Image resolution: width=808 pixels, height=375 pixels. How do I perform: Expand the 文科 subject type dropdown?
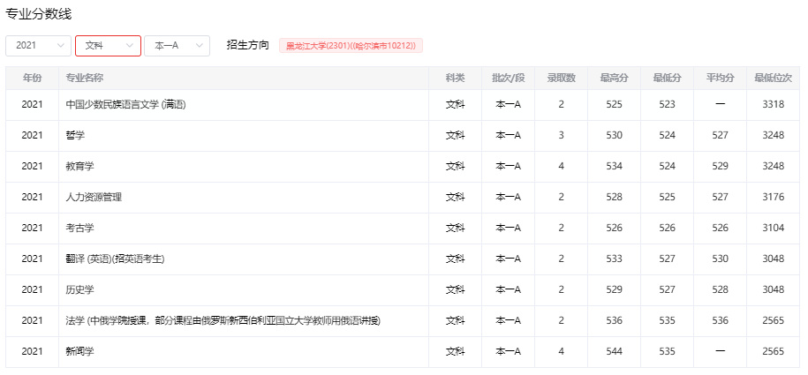(108, 46)
